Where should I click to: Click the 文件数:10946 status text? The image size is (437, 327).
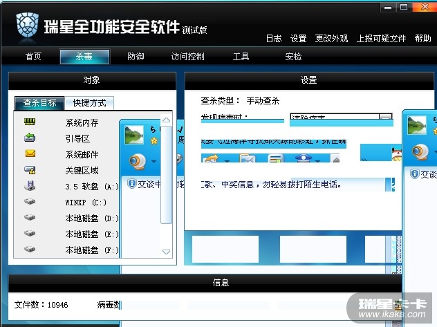click(x=41, y=305)
